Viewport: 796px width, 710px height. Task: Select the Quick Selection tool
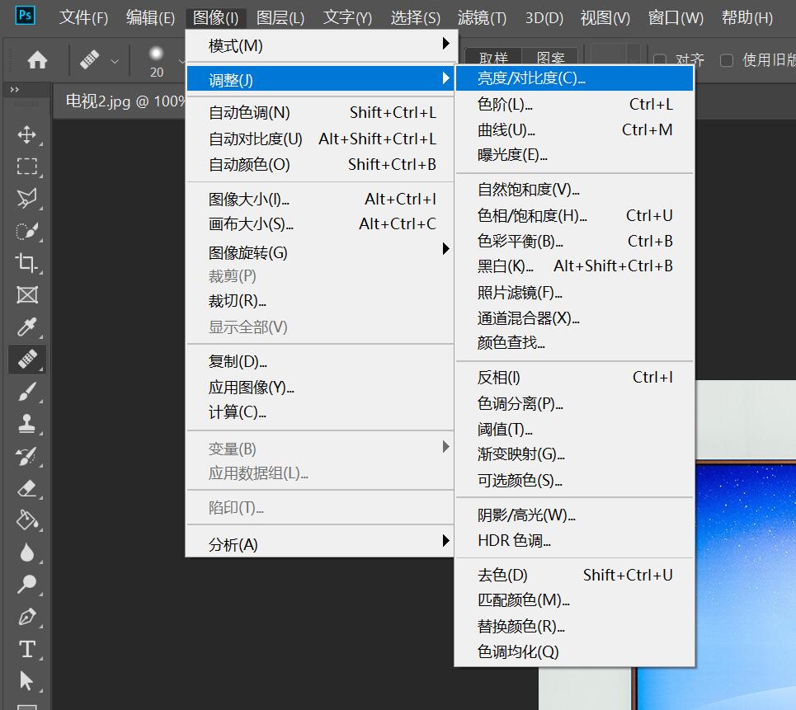[x=27, y=231]
